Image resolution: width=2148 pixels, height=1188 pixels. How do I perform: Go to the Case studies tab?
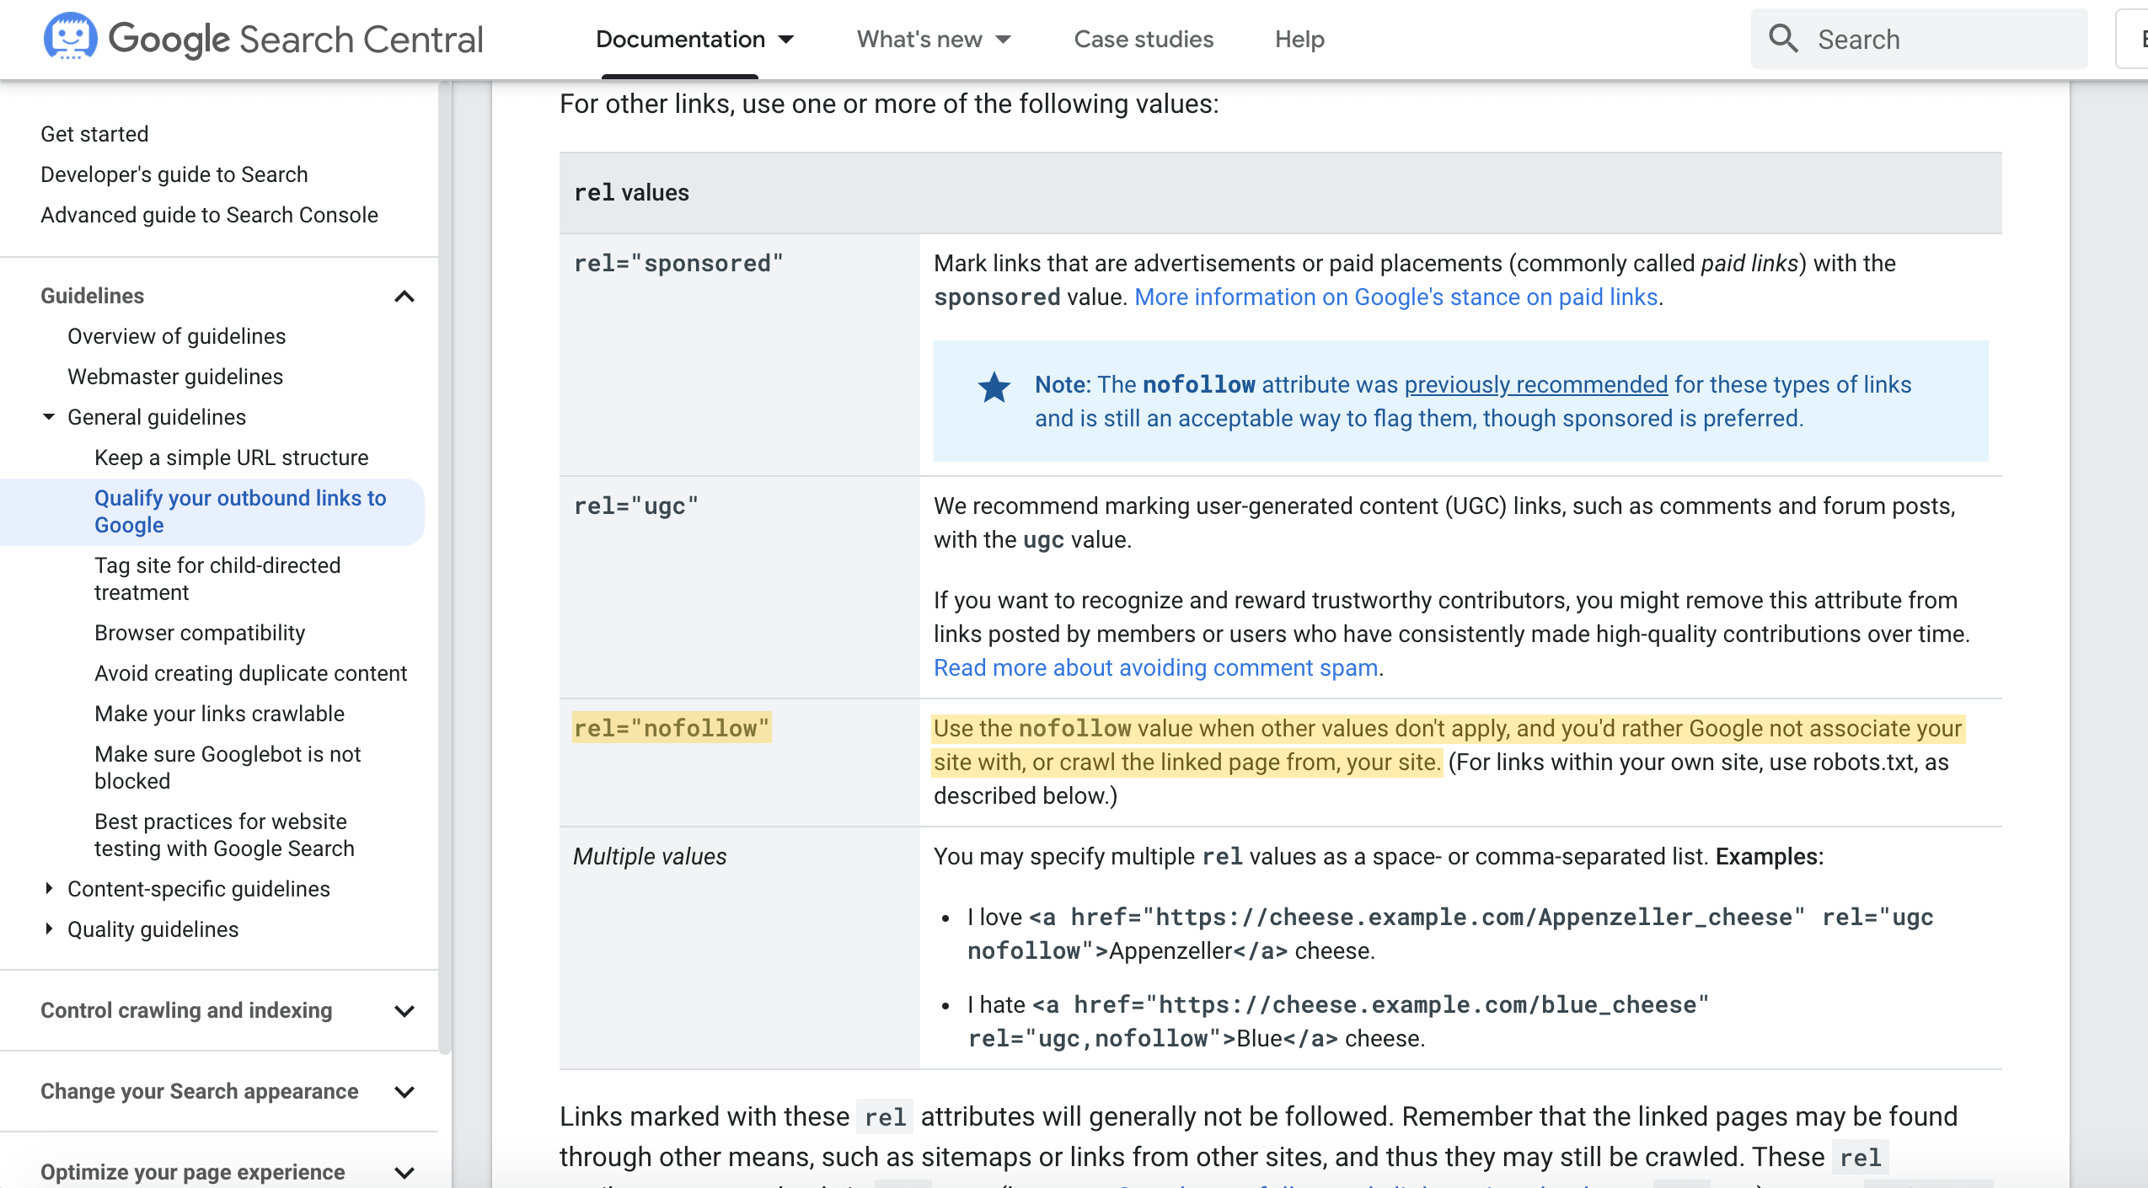1143,40
